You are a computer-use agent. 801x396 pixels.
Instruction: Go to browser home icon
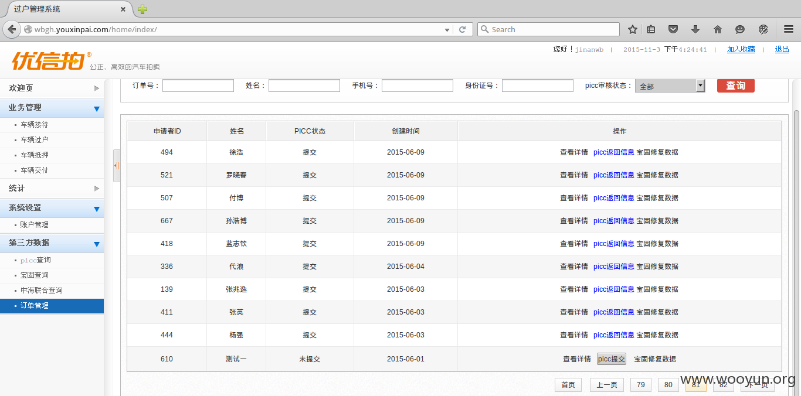(x=718, y=29)
